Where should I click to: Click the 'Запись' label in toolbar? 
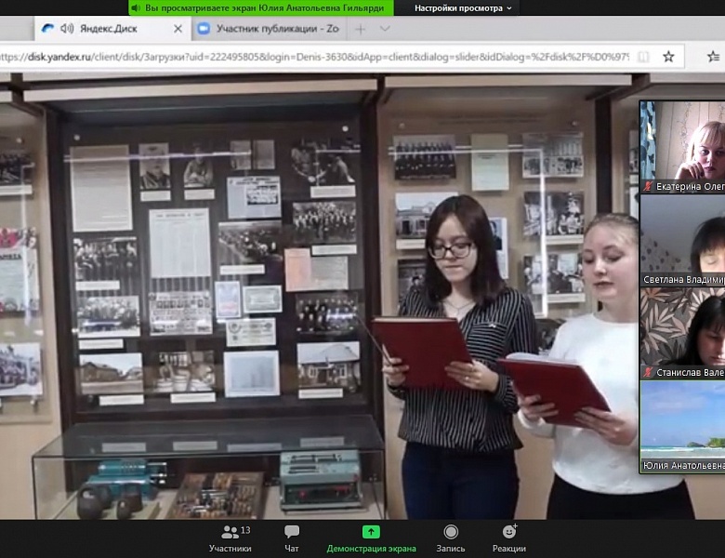(x=451, y=549)
